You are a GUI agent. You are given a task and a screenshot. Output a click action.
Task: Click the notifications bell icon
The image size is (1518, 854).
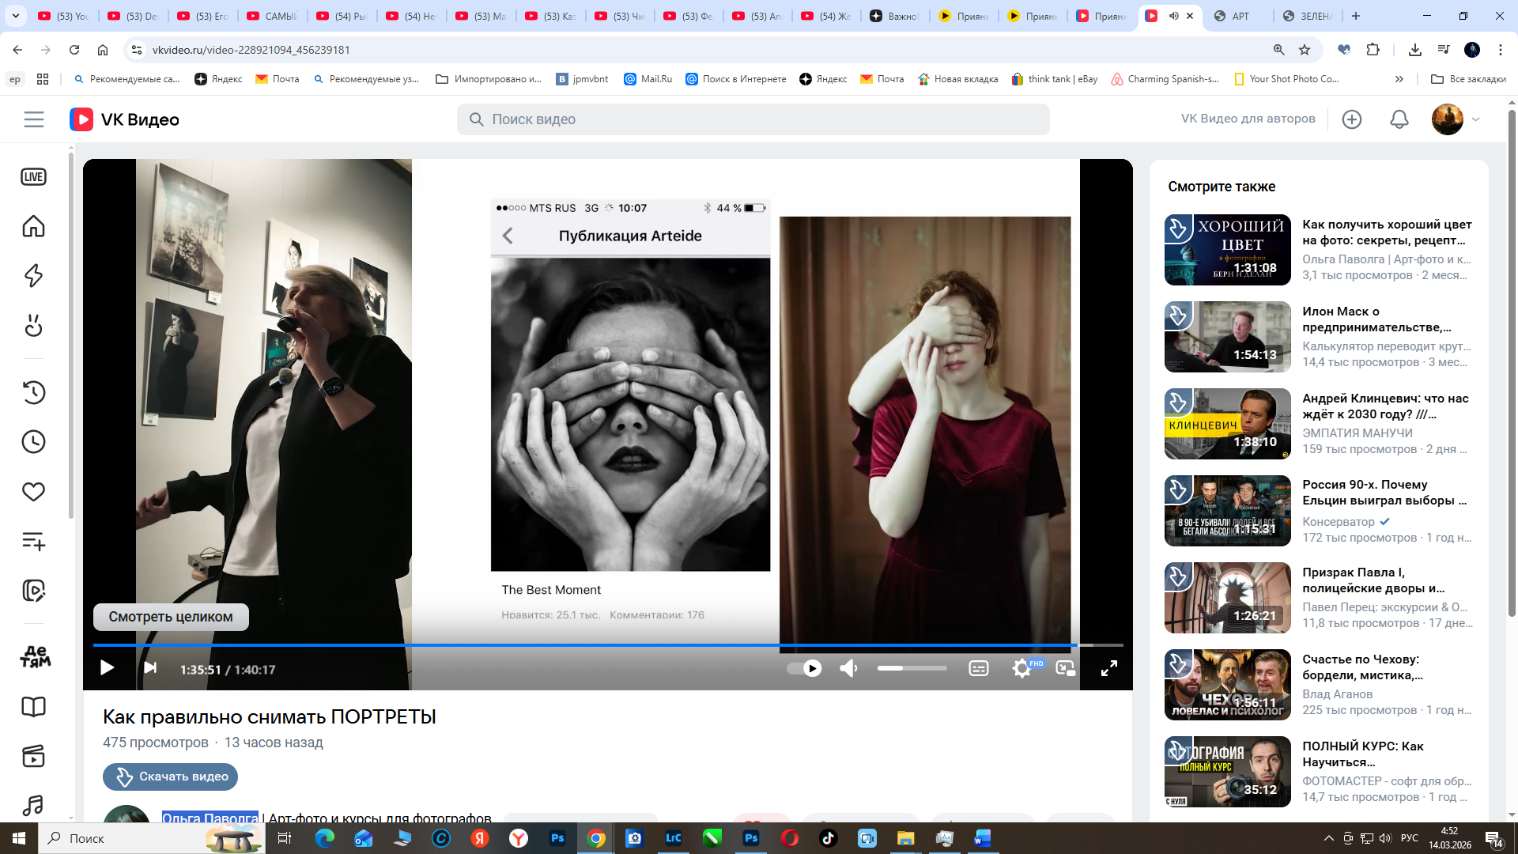click(1399, 119)
